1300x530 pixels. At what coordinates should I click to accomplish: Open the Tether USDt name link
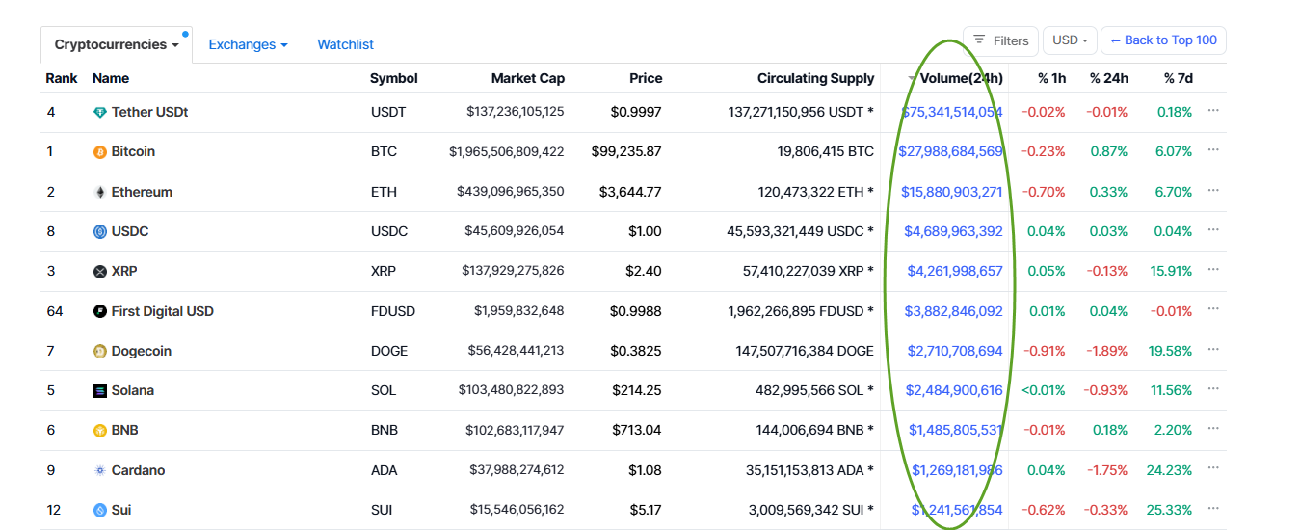149,112
